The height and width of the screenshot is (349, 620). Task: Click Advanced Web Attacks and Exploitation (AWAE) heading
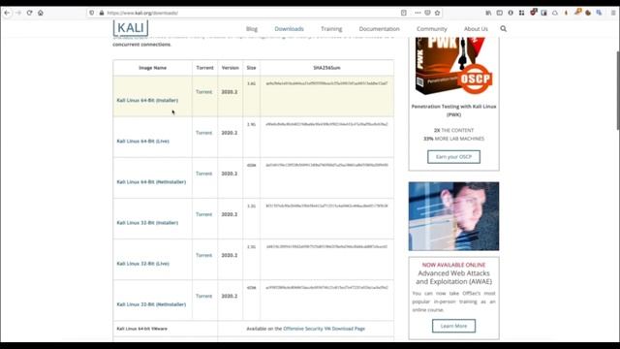point(453,277)
